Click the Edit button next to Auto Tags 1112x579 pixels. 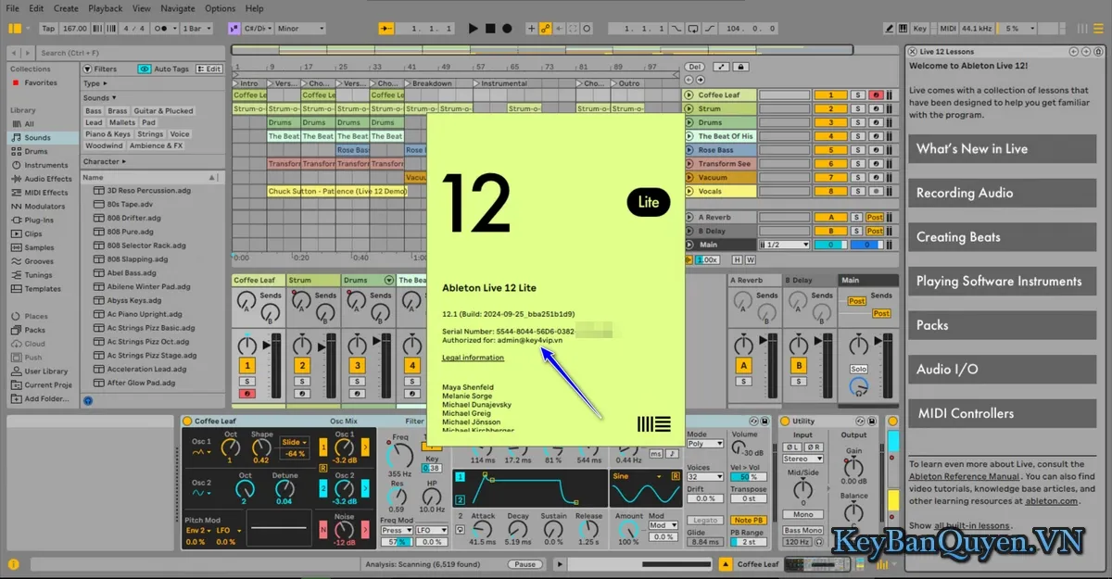coord(209,69)
